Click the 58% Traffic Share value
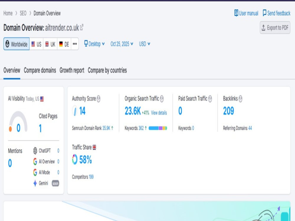295x221 pixels. click(x=86, y=160)
